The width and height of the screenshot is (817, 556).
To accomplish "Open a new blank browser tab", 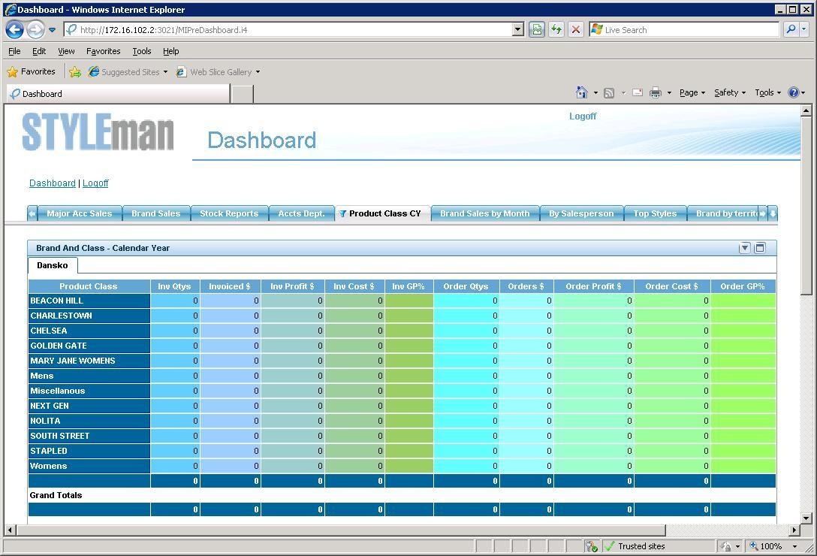I will (x=243, y=95).
